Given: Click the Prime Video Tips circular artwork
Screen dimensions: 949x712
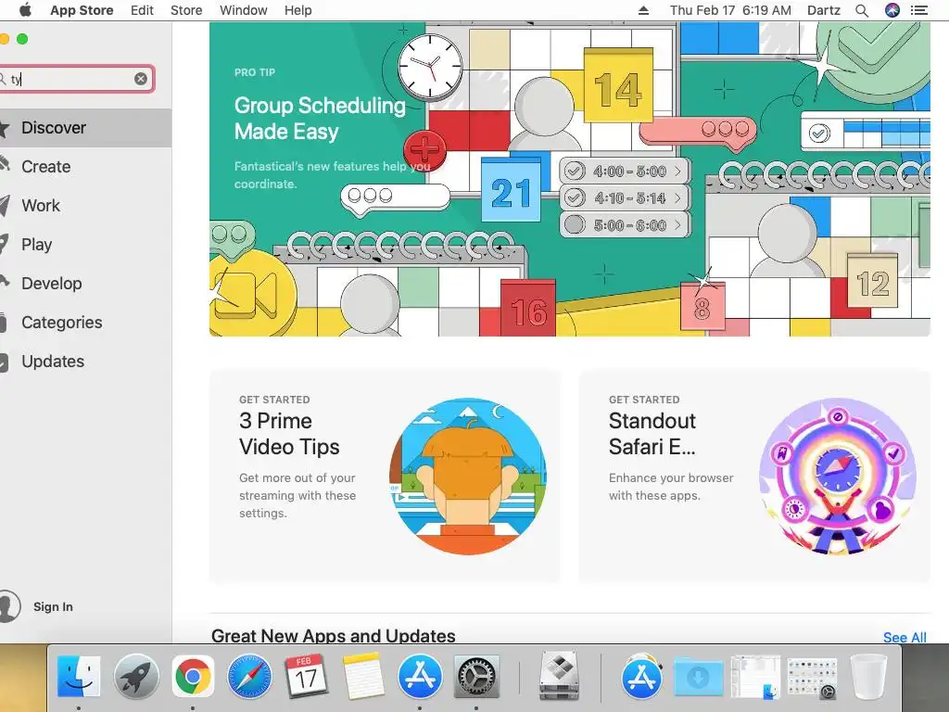Looking at the screenshot, I should click(x=468, y=476).
